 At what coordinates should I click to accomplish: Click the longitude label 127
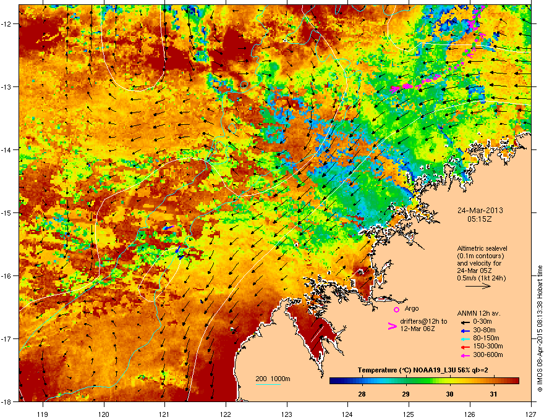(x=531, y=414)
